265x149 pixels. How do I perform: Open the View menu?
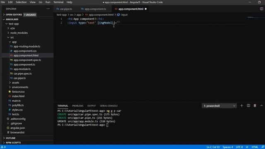pyautogui.click(x=33, y=2)
